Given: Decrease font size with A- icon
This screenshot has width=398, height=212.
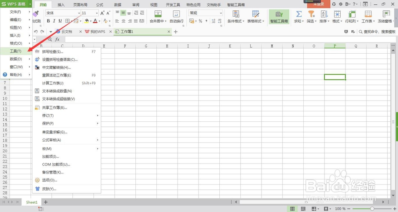Looking at the screenshot, I should 108,13.
